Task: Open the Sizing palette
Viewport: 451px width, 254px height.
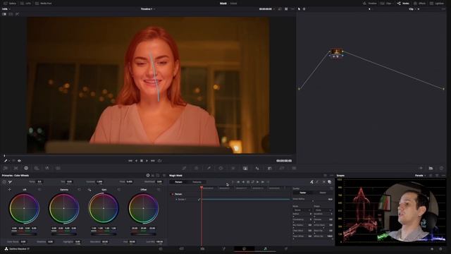Action: 282,168
